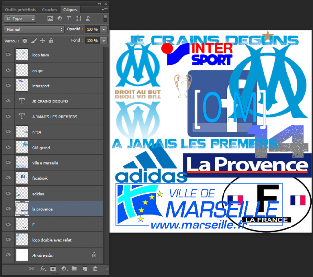Hide the F layer
Image resolution: width=313 pixels, height=277 pixels.
click(x=8, y=224)
